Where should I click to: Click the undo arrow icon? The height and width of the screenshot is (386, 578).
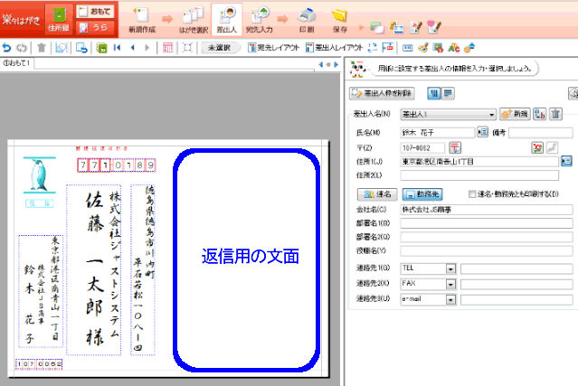tap(8, 47)
